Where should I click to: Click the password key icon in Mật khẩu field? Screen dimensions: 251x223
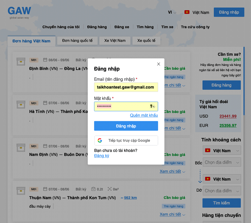pos(152,107)
